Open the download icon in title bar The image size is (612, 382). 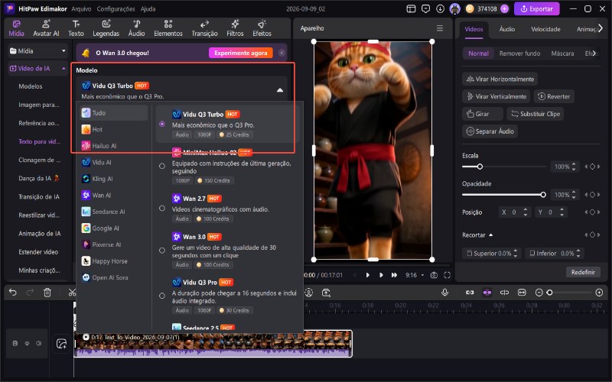coord(441,8)
